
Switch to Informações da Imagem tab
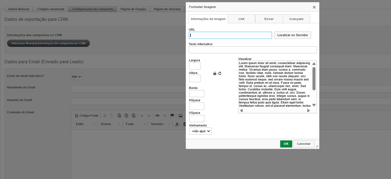tap(208, 19)
